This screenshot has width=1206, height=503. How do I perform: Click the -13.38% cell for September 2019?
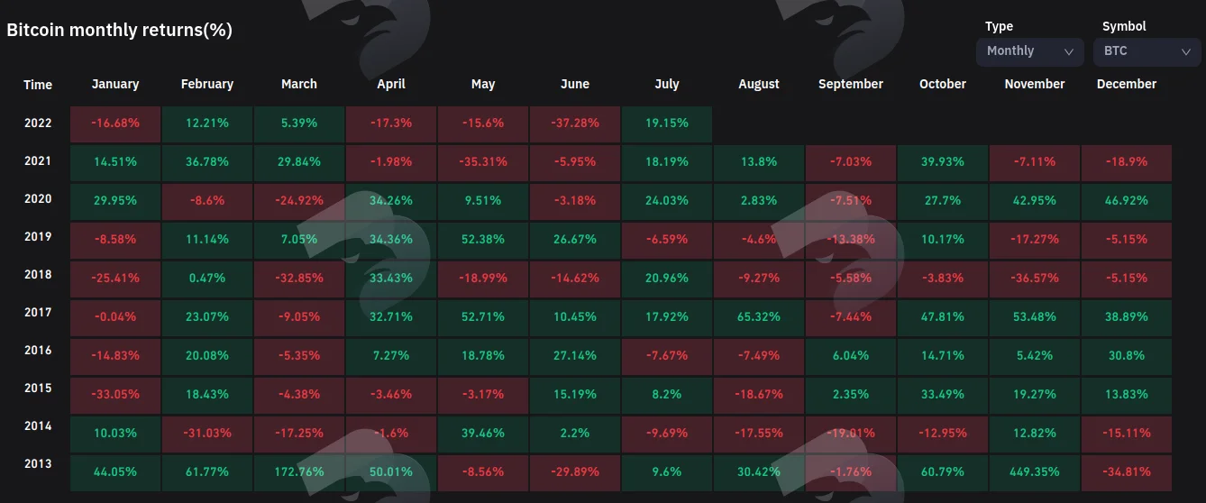[851, 240]
